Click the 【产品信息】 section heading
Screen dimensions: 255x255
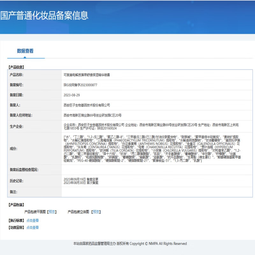[16, 67]
